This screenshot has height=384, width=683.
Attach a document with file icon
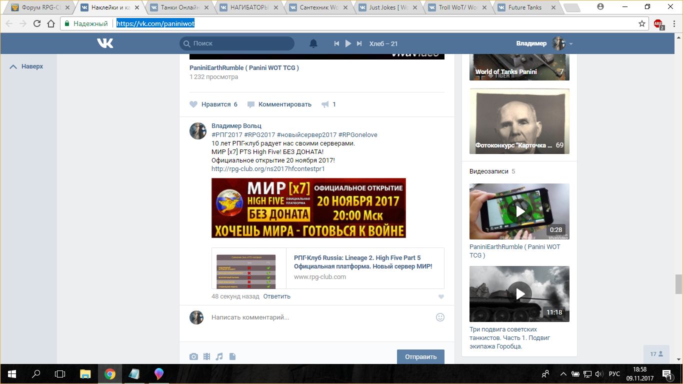click(232, 356)
